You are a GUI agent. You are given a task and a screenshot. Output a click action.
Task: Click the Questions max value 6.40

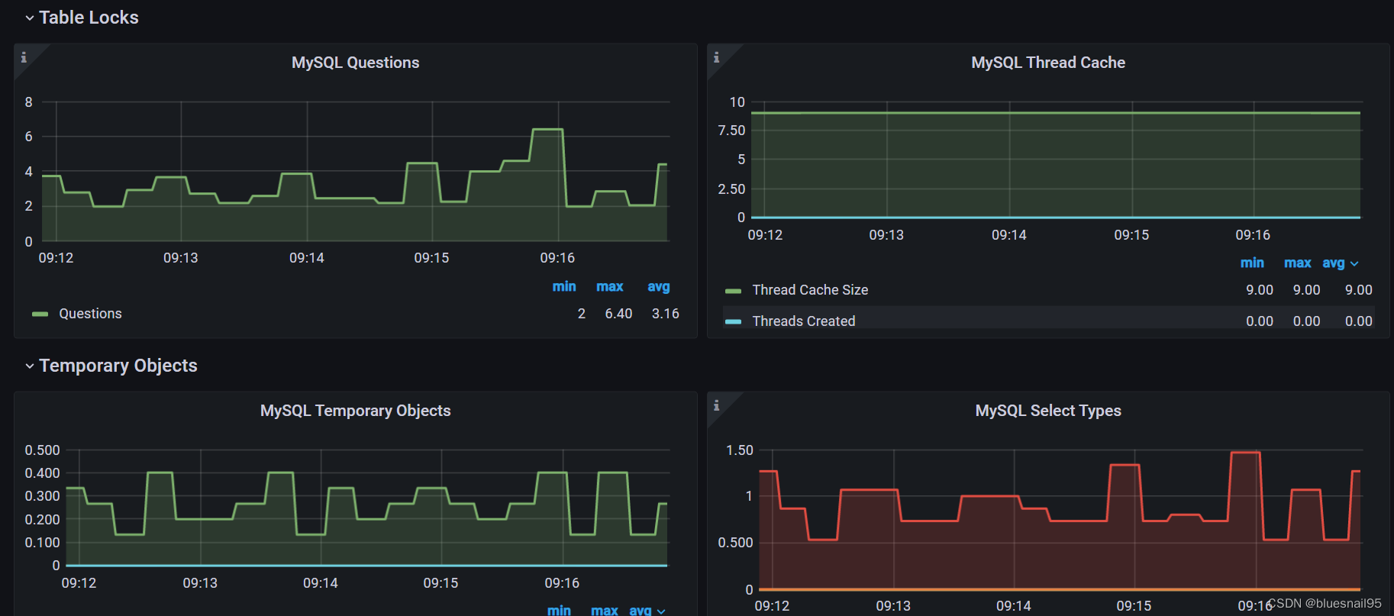618,314
